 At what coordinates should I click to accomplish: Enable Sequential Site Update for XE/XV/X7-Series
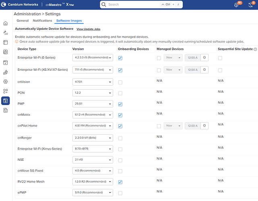(220, 70)
